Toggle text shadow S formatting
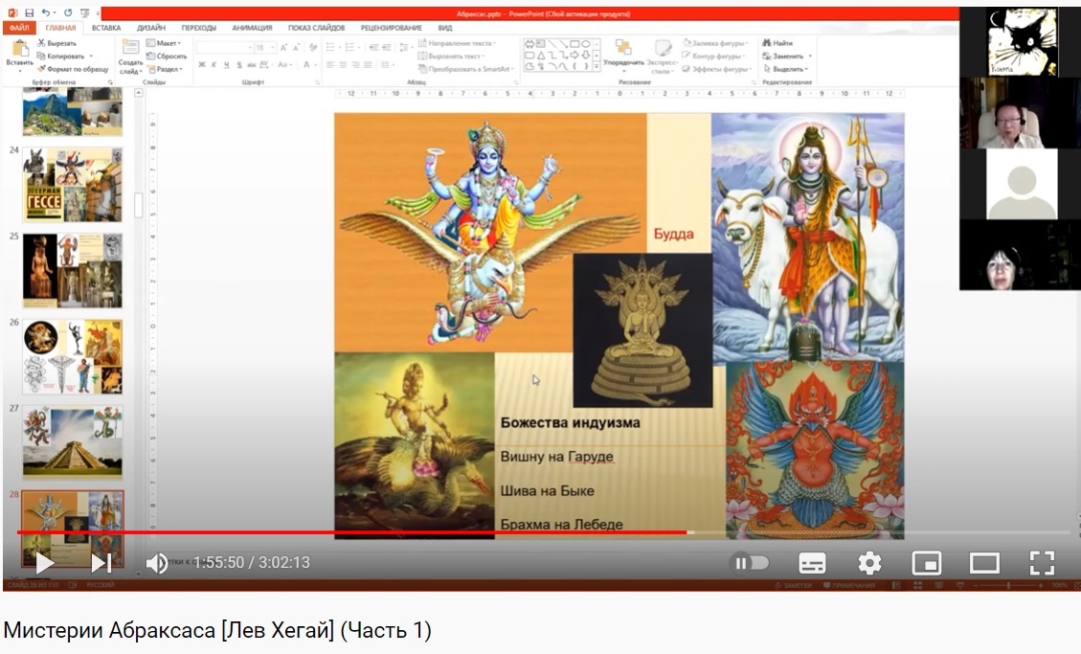The width and height of the screenshot is (1081, 654). (239, 65)
